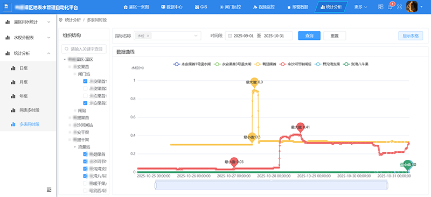431x197 pixels.
Task: Open the 指标名称 dropdown arrow
Action: click(x=196, y=36)
